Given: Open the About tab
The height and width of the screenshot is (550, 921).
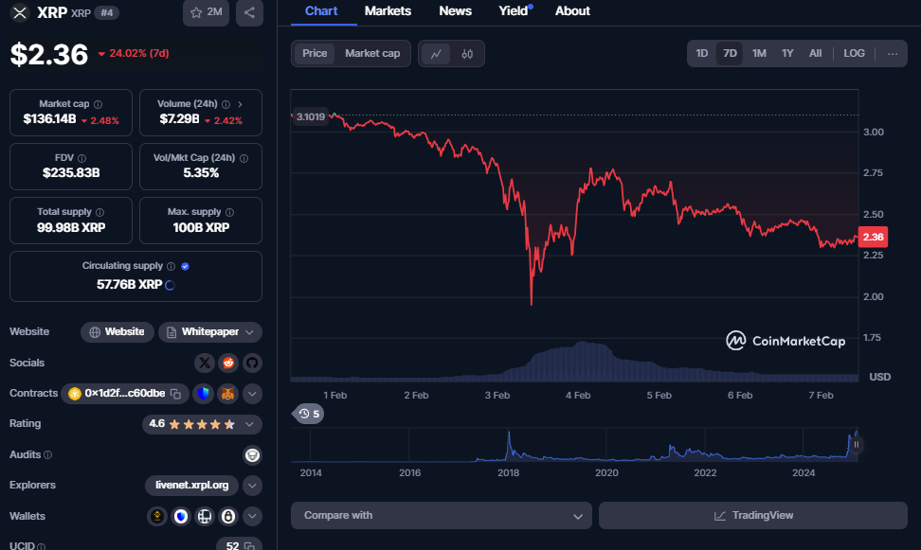Looking at the screenshot, I should (572, 11).
